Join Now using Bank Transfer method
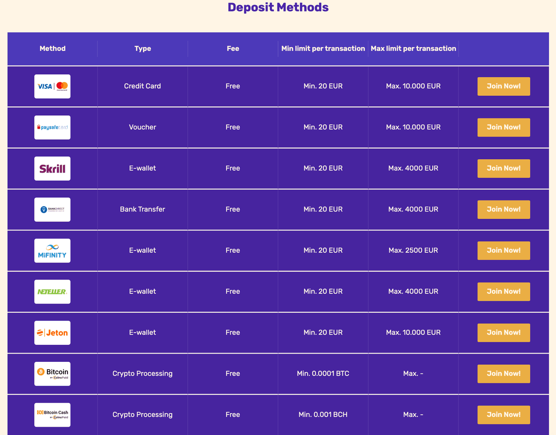The height and width of the screenshot is (435, 556). 504,209
